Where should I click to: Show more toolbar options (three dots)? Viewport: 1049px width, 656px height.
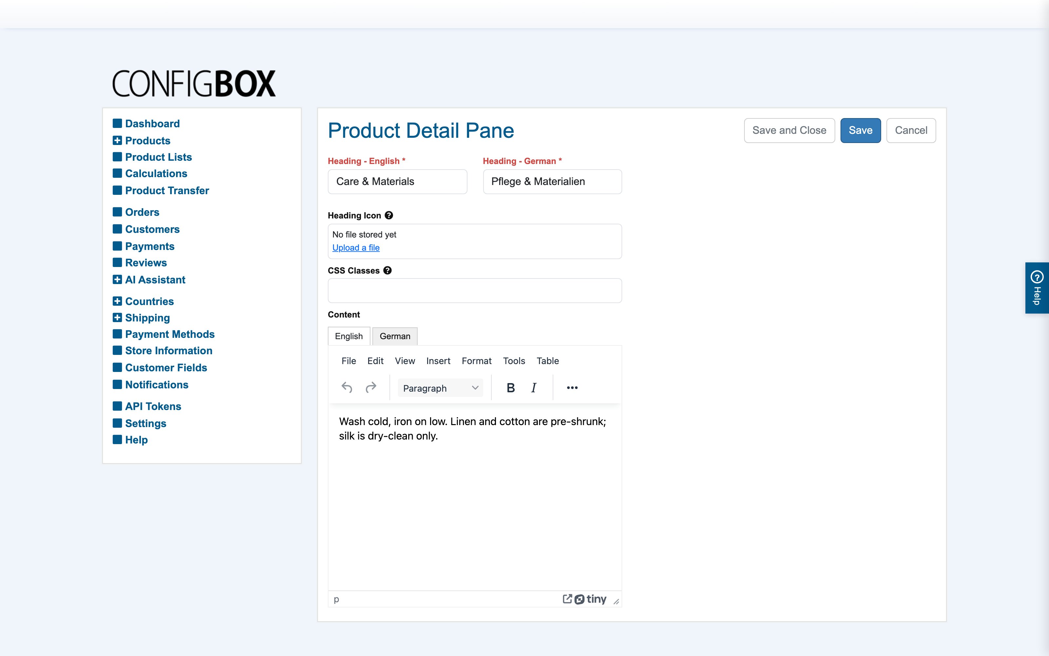572,387
